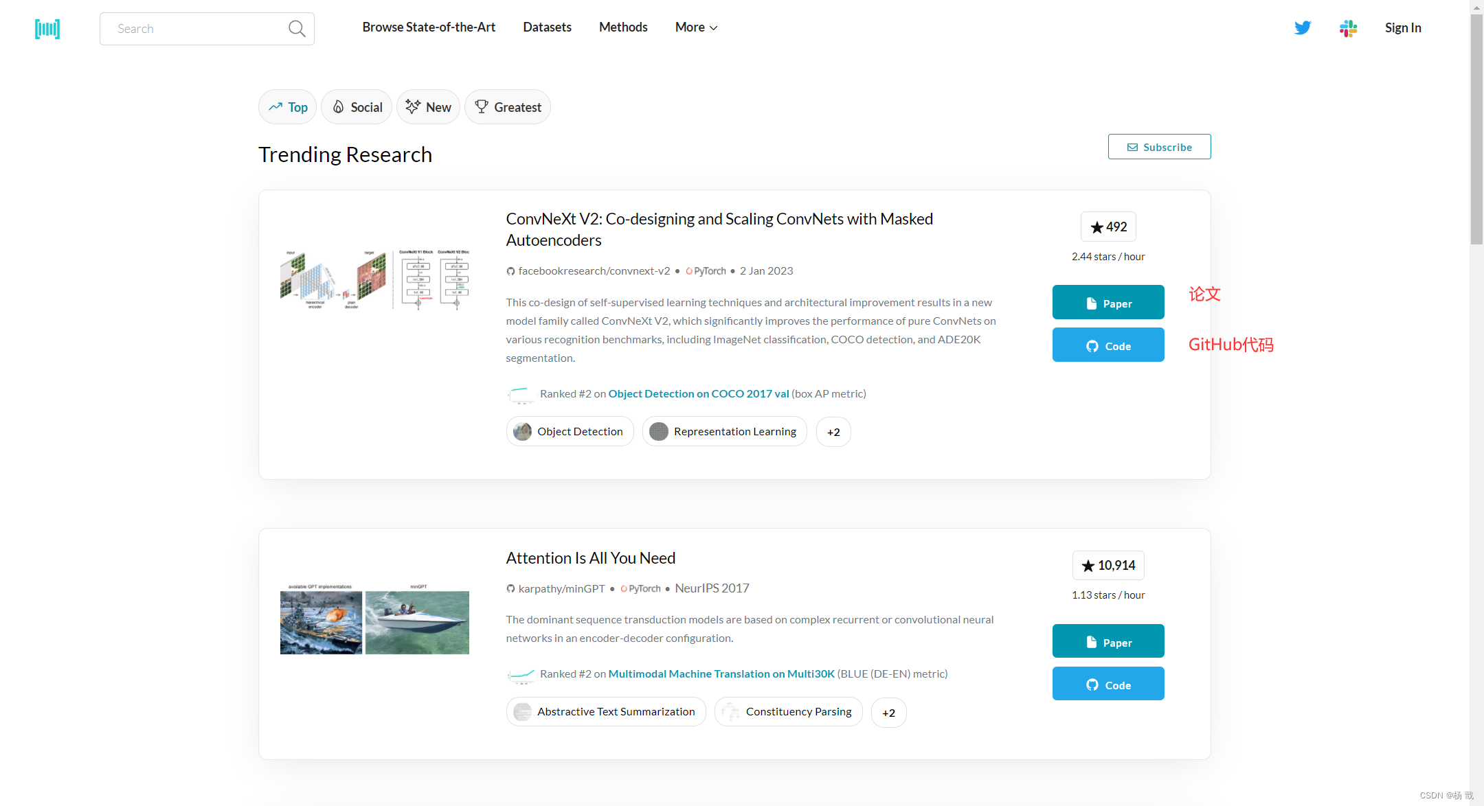The image size is (1484, 806).
Task: Open karpathy/minGPT repository link
Action: coord(561,589)
